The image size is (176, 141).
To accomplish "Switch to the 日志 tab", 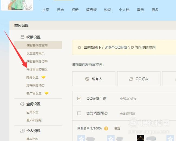I will [x=60, y=10].
